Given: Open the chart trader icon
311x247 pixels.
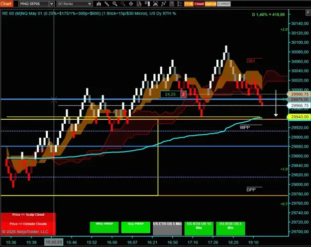Looking at the screenshot, I should (x=147, y=4).
